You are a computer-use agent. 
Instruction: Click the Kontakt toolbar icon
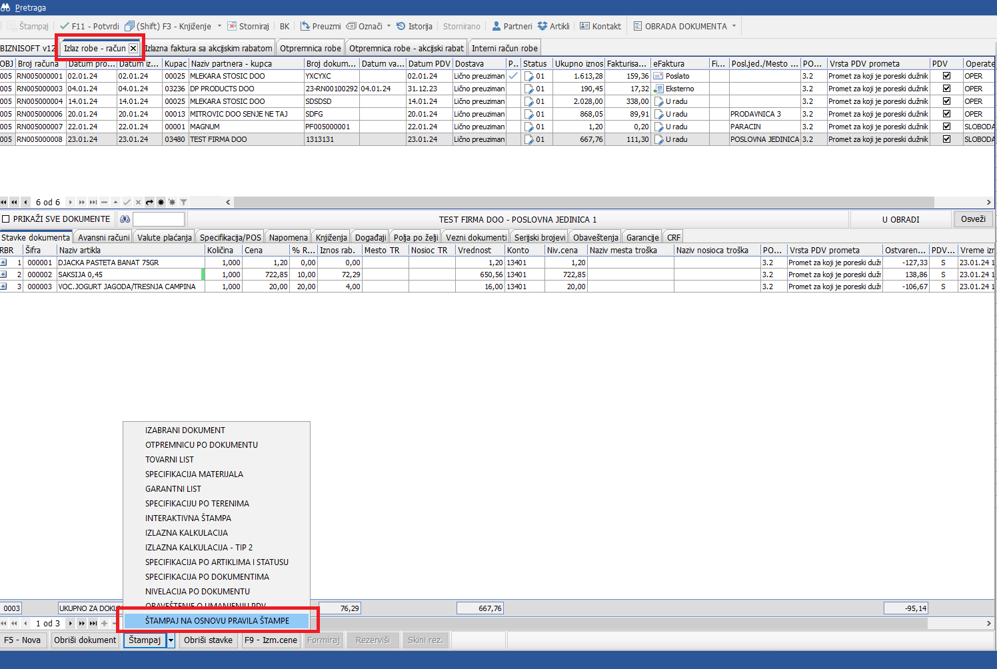[585, 27]
